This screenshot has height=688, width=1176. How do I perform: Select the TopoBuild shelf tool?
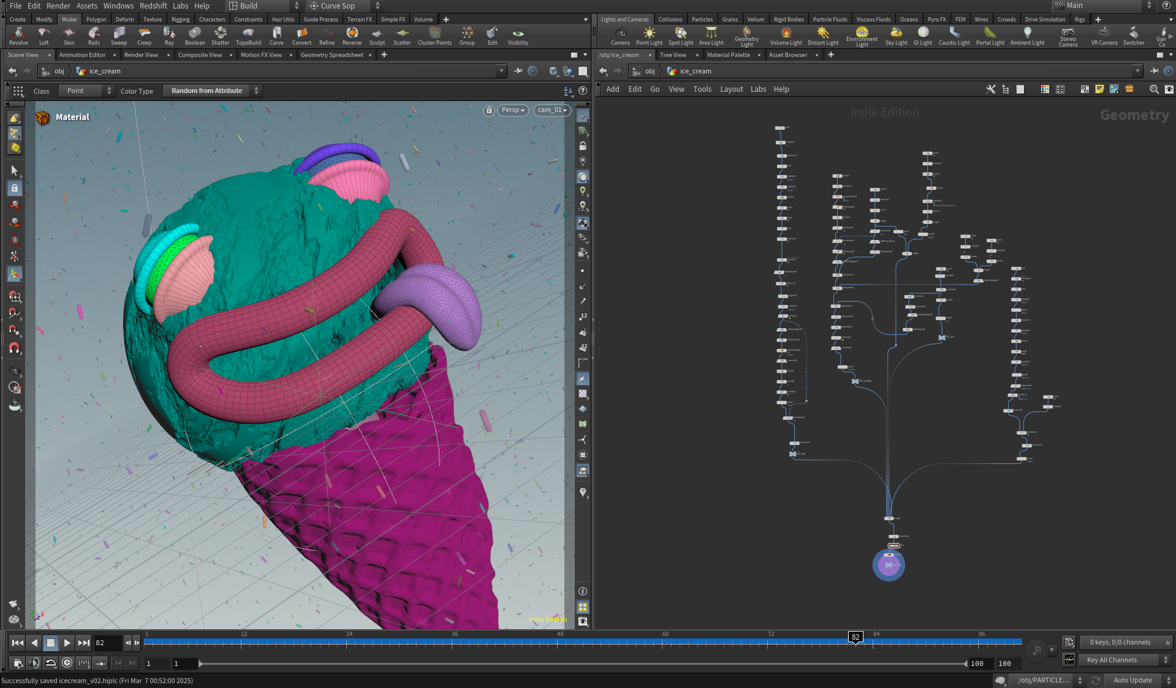click(x=248, y=36)
